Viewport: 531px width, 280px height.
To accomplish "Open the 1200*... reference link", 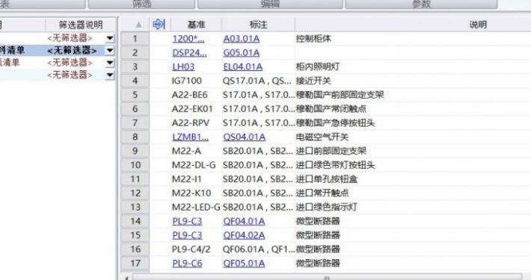I will tap(188, 39).
